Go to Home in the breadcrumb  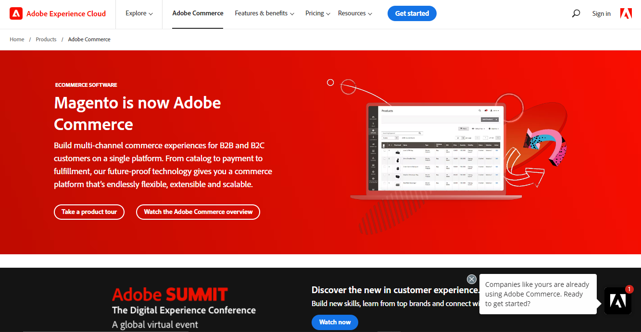point(17,39)
